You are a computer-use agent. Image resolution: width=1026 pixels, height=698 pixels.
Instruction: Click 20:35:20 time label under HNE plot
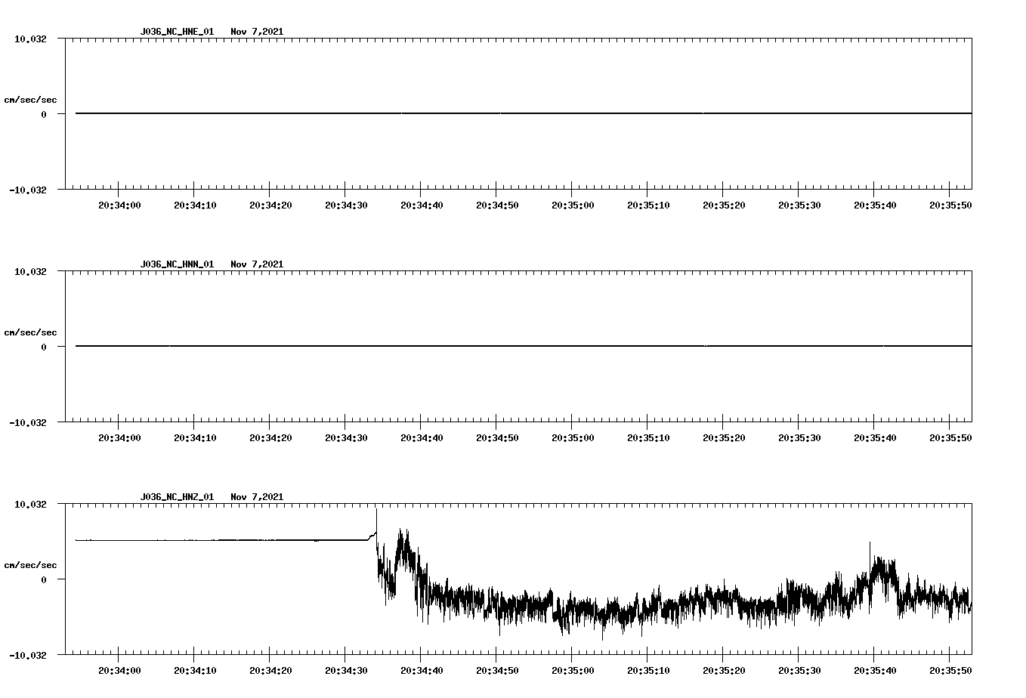tap(724, 205)
